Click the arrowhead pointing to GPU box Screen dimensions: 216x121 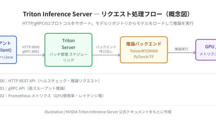pos(194,53)
